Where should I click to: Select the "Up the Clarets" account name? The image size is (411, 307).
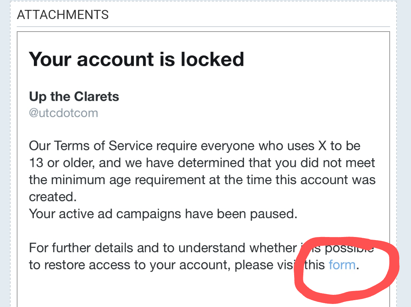tap(74, 97)
